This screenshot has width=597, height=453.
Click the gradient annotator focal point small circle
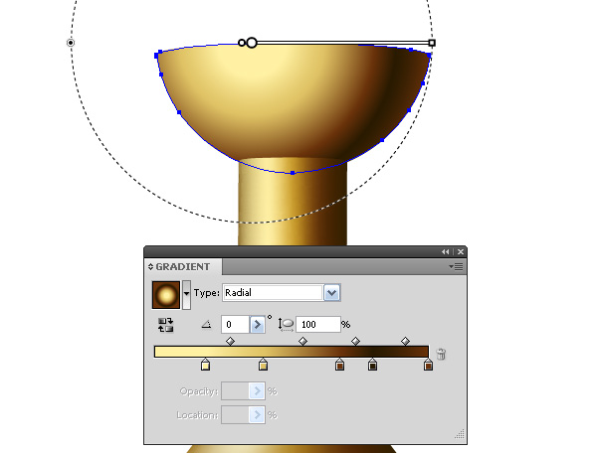[x=242, y=43]
